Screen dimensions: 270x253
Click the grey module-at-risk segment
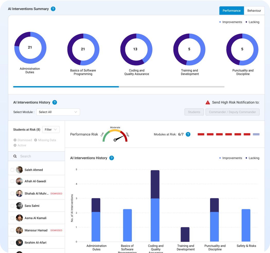point(256,134)
